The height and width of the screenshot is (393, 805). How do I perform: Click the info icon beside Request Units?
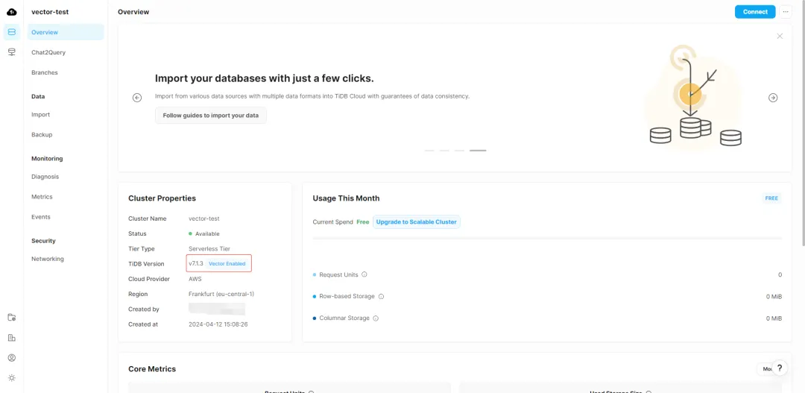coord(364,274)
